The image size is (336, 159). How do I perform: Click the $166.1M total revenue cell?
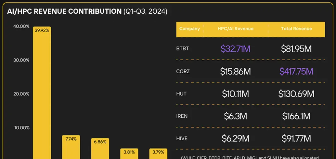[x=296, y=116]
